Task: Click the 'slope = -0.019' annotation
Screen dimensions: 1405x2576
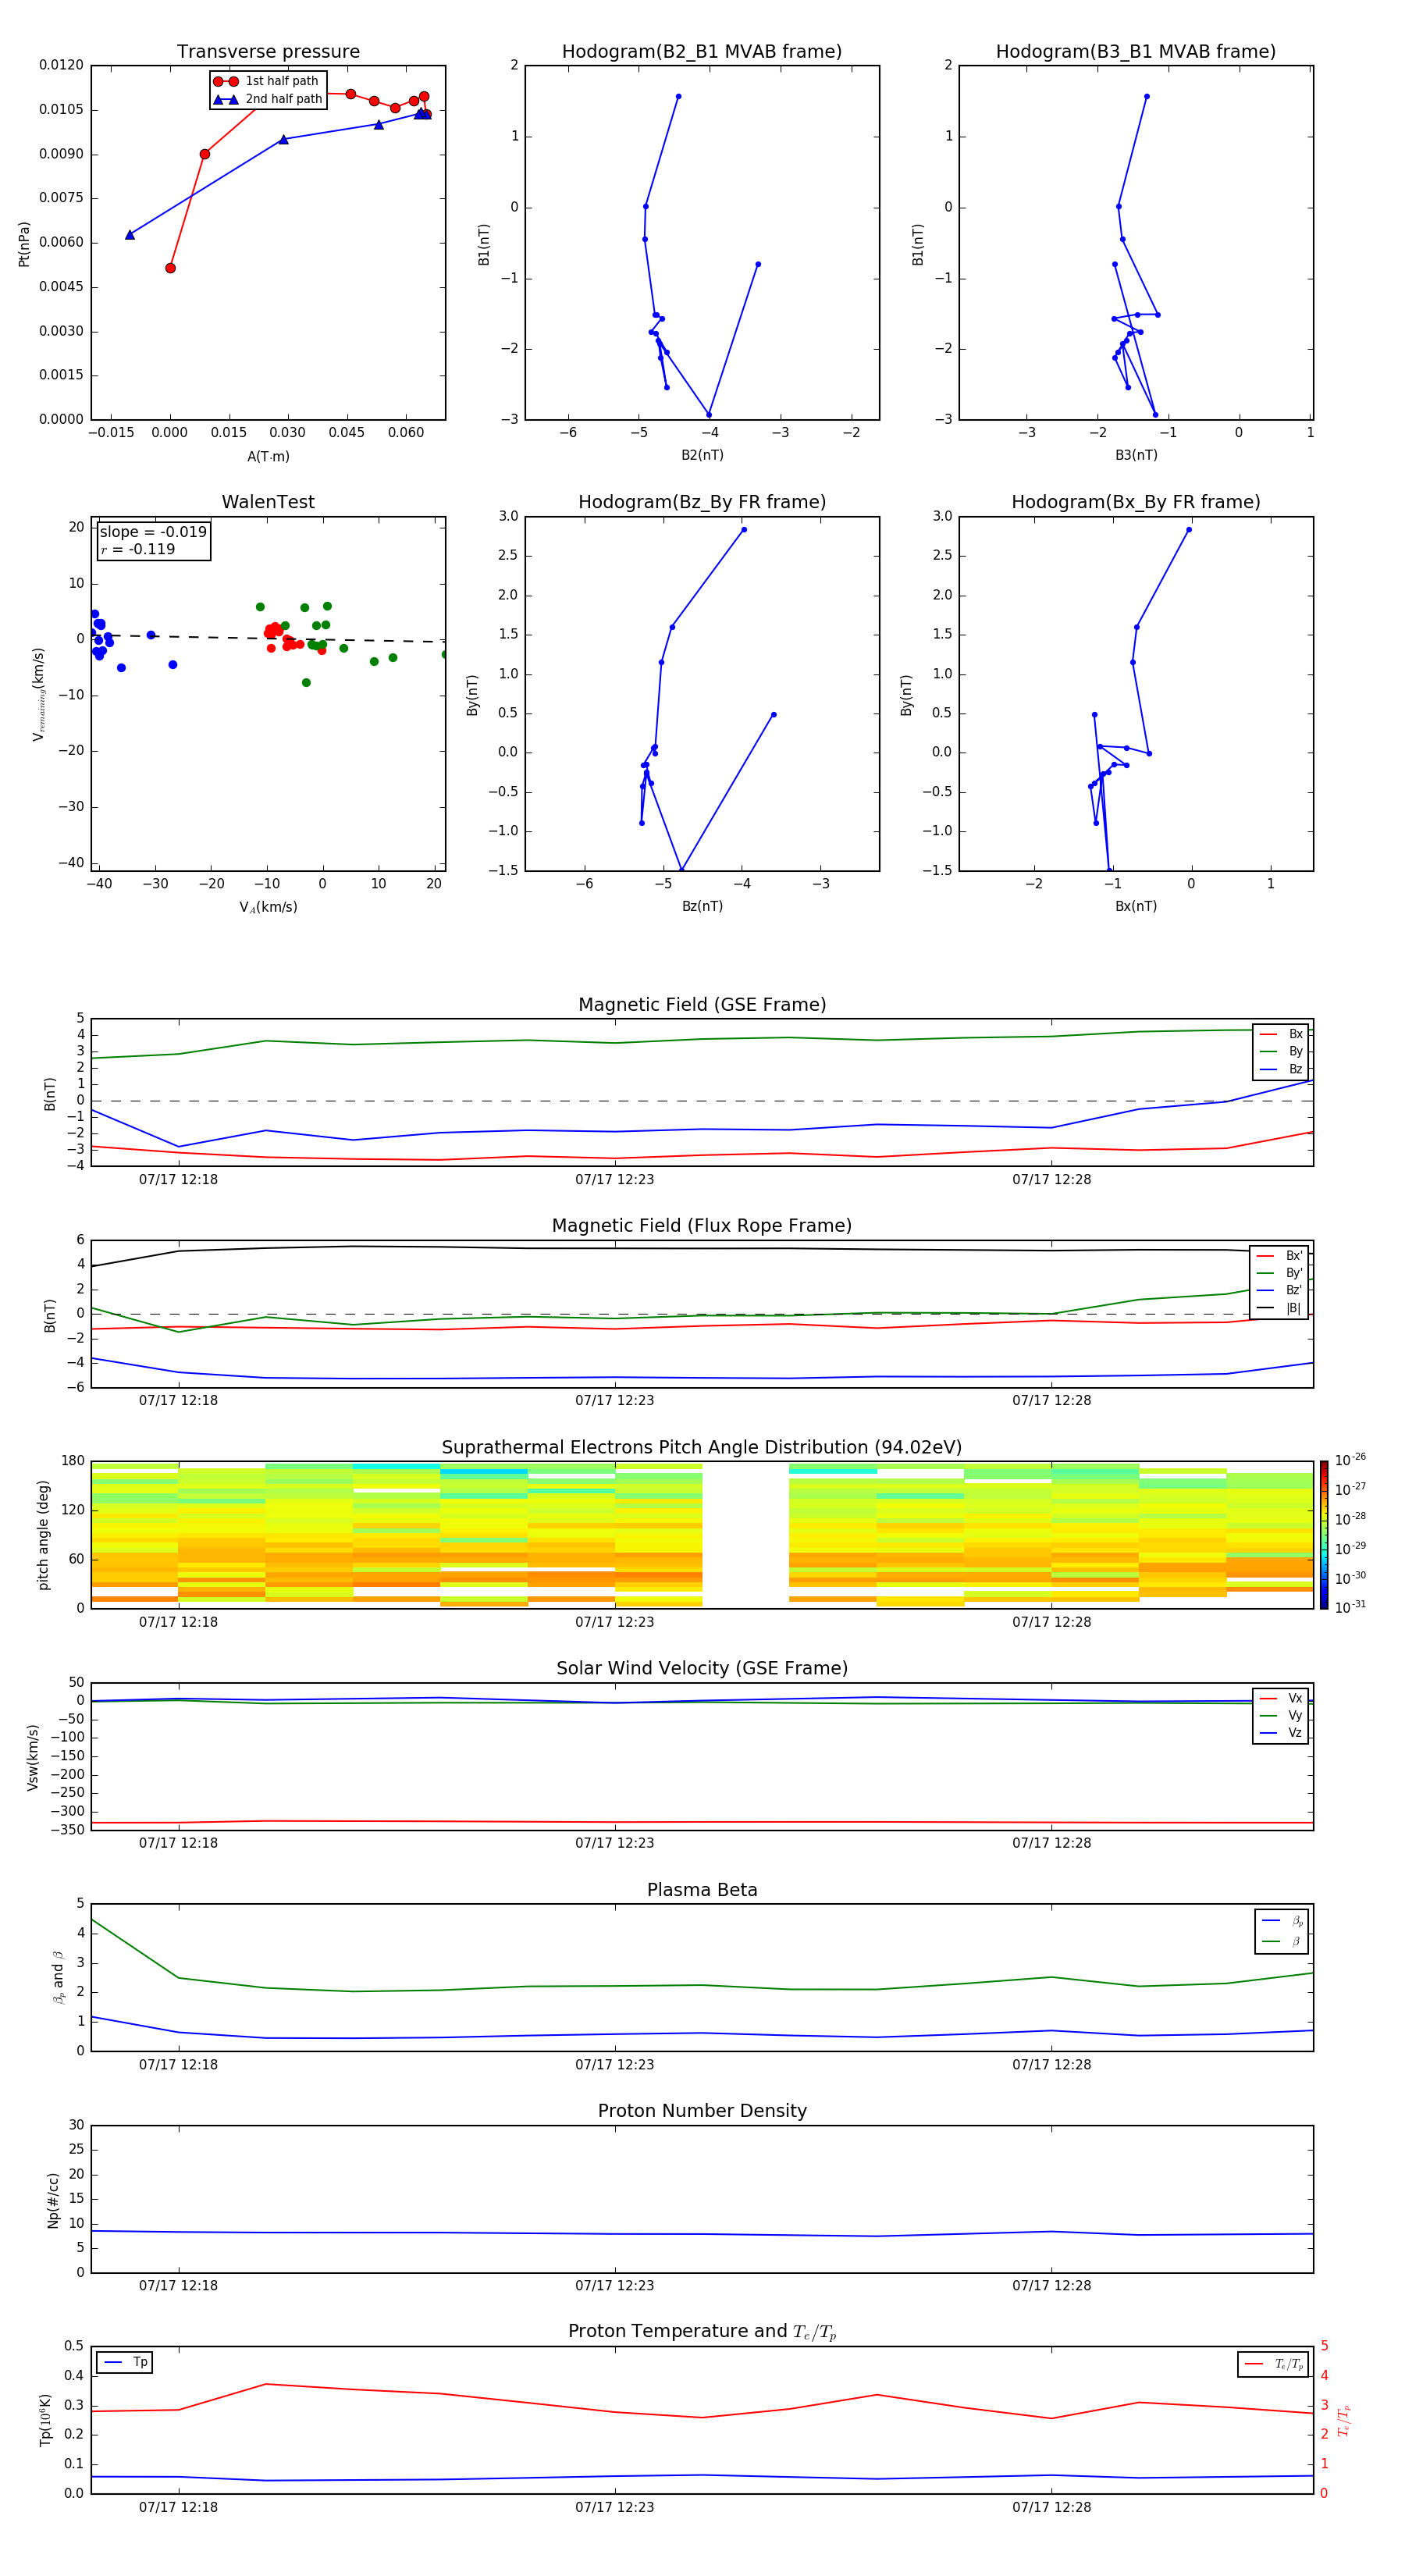Action: pos(153,532)
